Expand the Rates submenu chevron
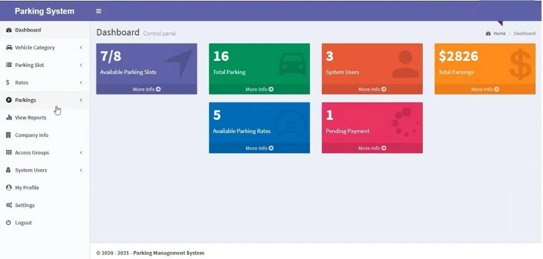Screen dimensions: 543x259 tap(81, 83)
